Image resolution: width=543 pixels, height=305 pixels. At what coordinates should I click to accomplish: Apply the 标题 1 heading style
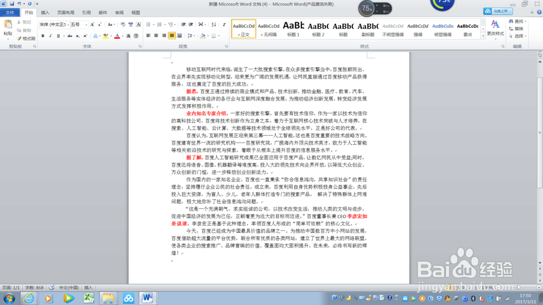[293, 29]
